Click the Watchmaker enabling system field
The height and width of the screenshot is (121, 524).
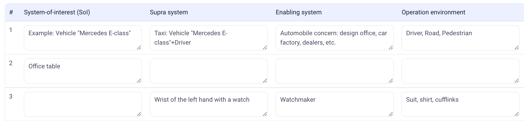(x=334, y=104)
